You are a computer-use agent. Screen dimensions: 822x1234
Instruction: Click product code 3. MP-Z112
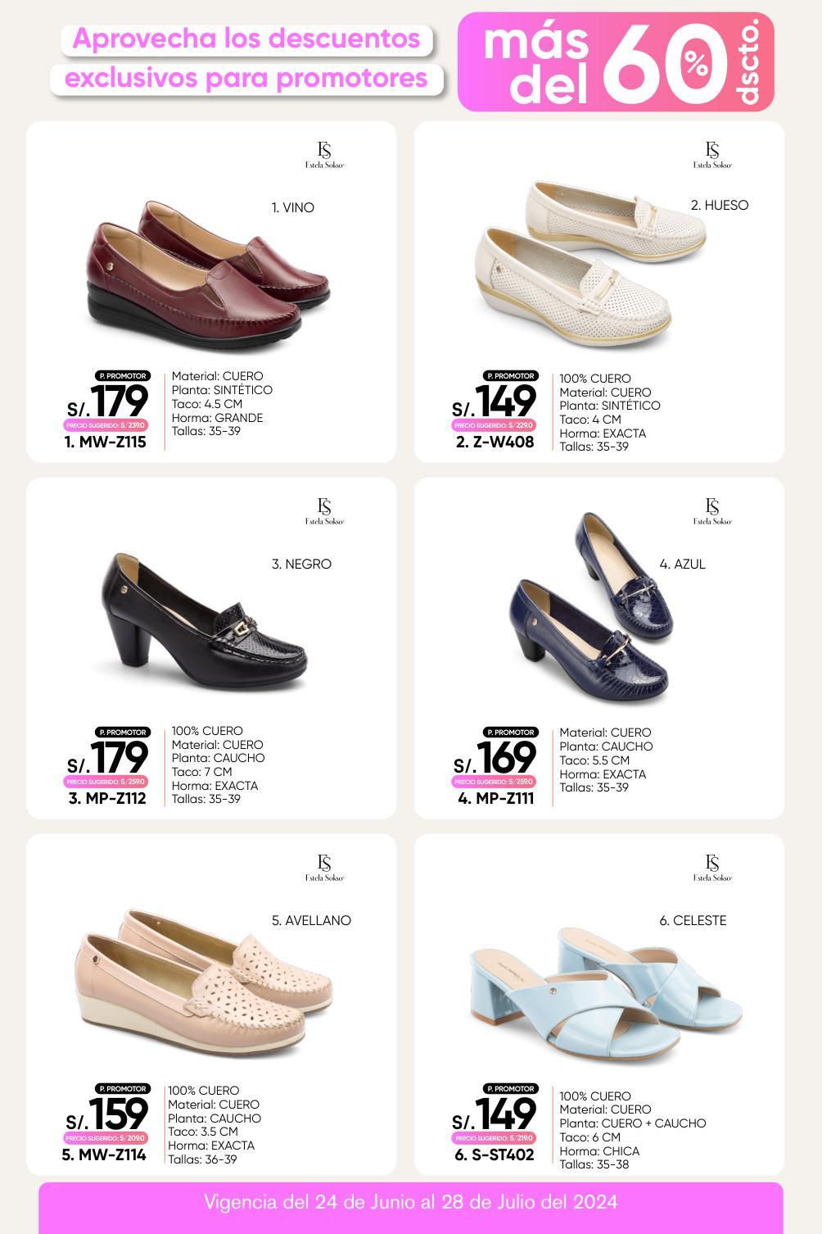click(107, 799)
